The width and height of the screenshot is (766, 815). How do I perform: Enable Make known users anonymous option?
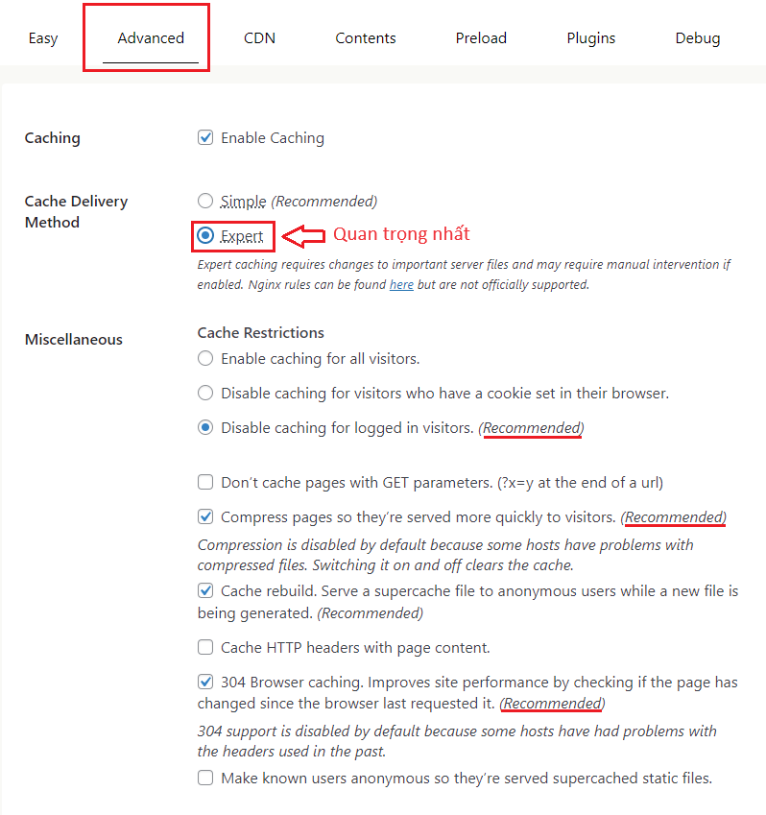(205, 779)
